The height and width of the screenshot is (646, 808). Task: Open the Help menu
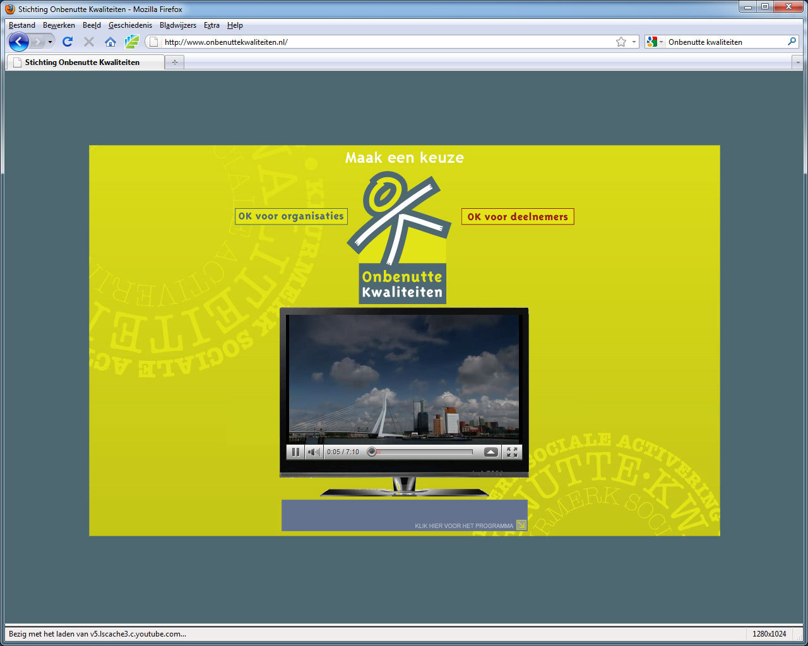(x=235, y=25)
